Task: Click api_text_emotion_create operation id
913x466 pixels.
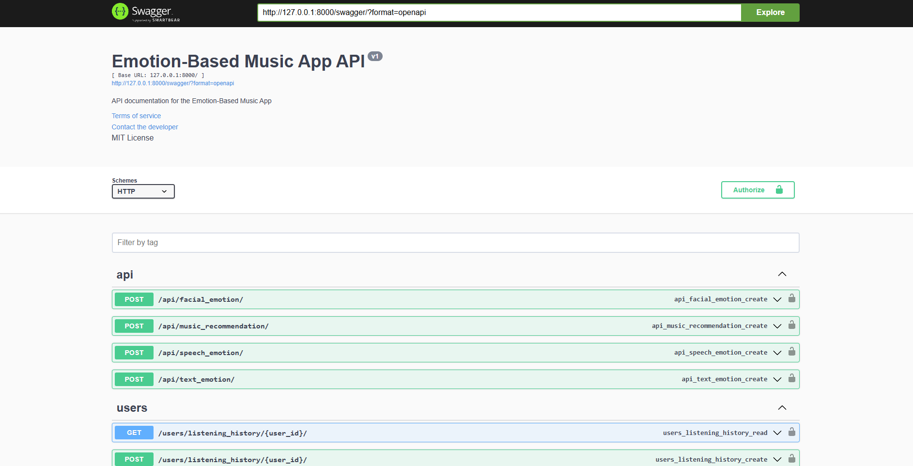Action: (x=725, y=379)
